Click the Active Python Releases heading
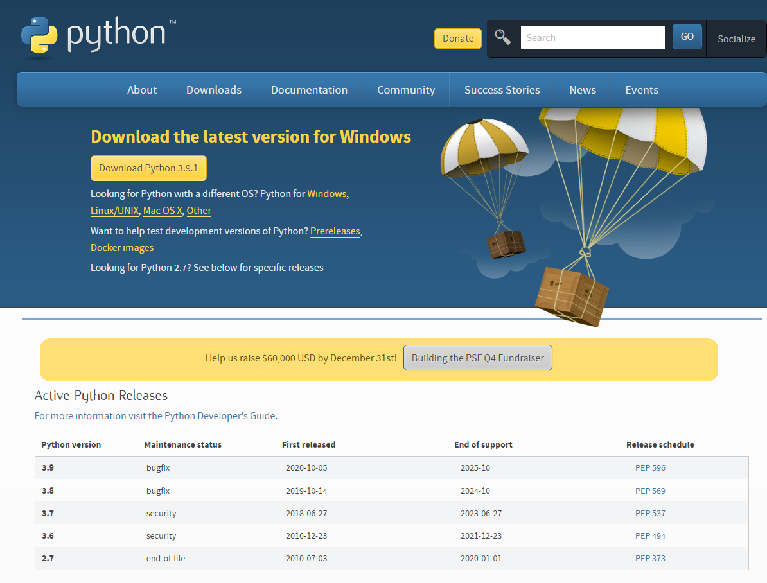This screenshot has width=767, height=583. click(x=101, y=396)
